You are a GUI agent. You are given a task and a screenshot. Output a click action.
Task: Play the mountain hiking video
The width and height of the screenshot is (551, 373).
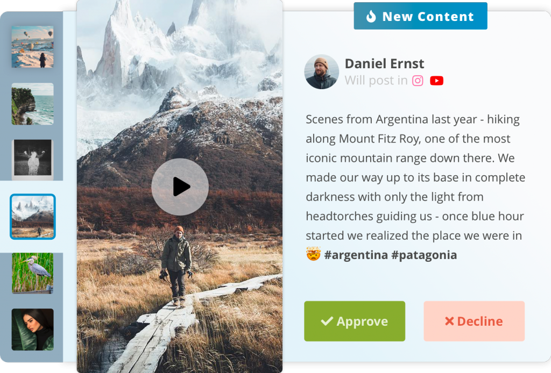click(180, 186)
